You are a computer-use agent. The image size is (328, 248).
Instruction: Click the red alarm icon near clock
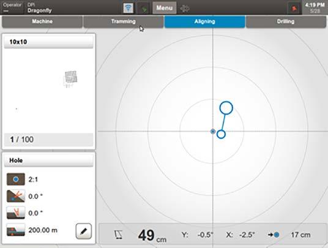coord(294,9)
